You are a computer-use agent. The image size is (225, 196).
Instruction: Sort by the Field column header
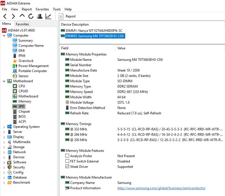click(87, 48)
